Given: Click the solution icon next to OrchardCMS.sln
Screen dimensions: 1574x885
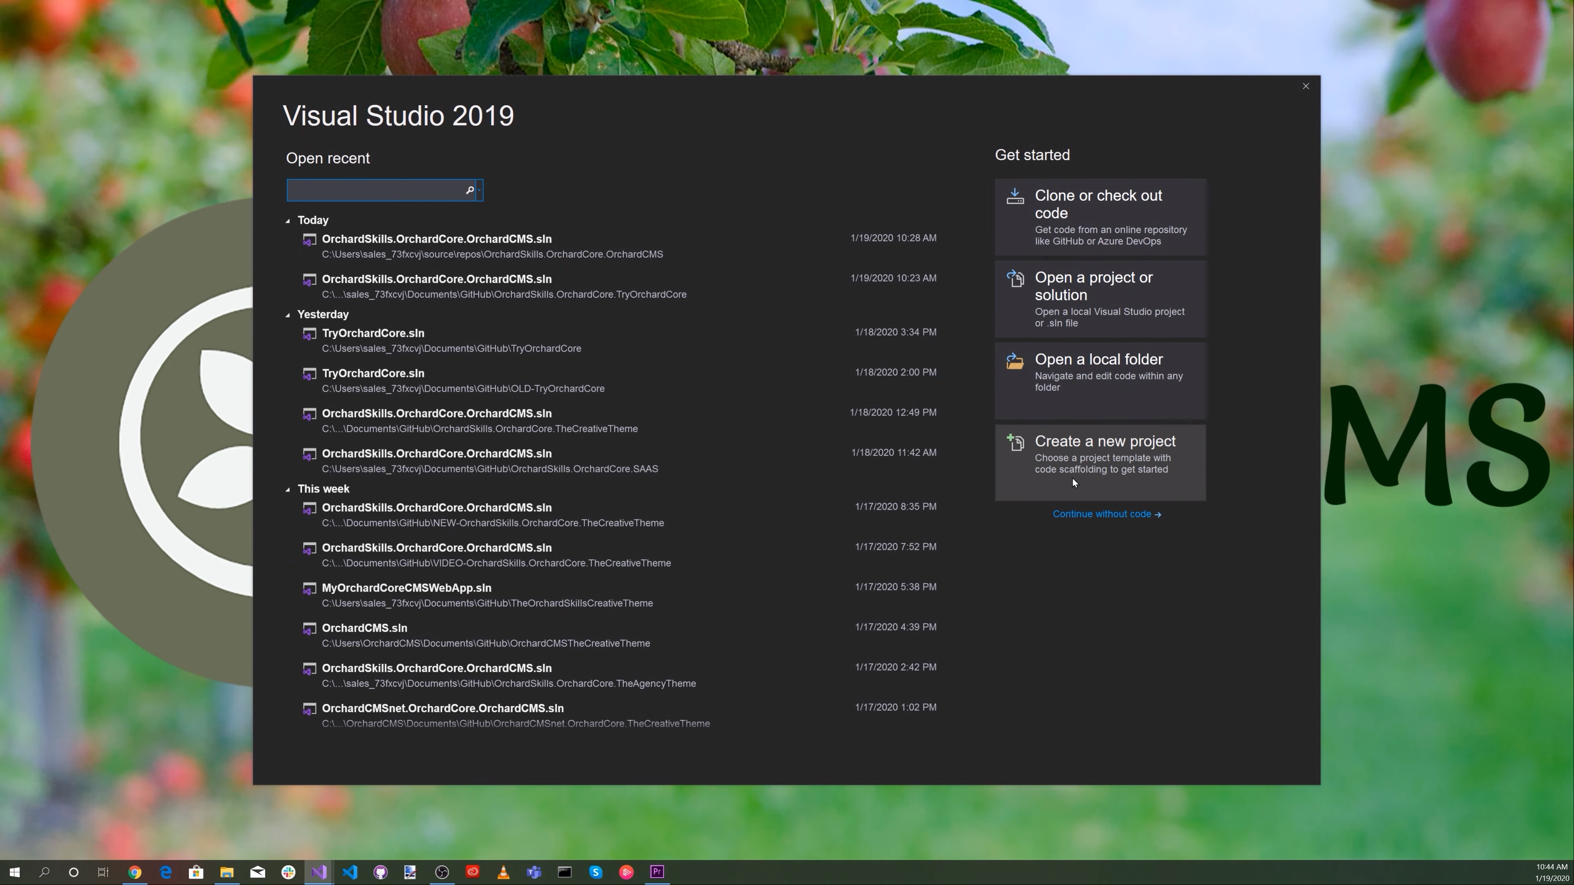Looking at the screenshot, I should [310, 629].
